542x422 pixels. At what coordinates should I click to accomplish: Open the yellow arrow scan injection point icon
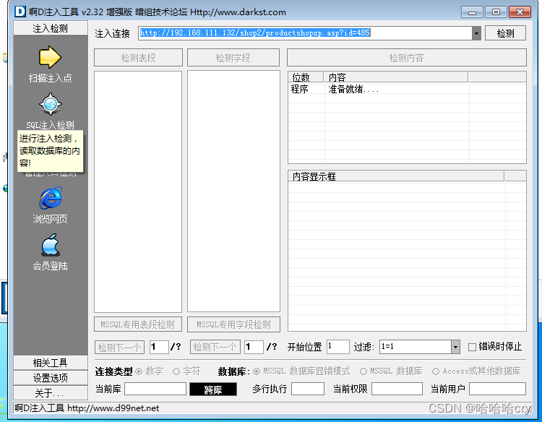pyautogui.click(x=50, y=57)
